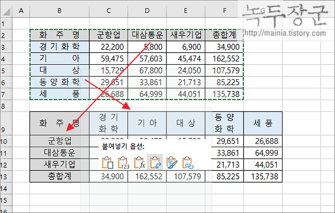Select column D header
The image size is (335, 213).
pos(147,11)
